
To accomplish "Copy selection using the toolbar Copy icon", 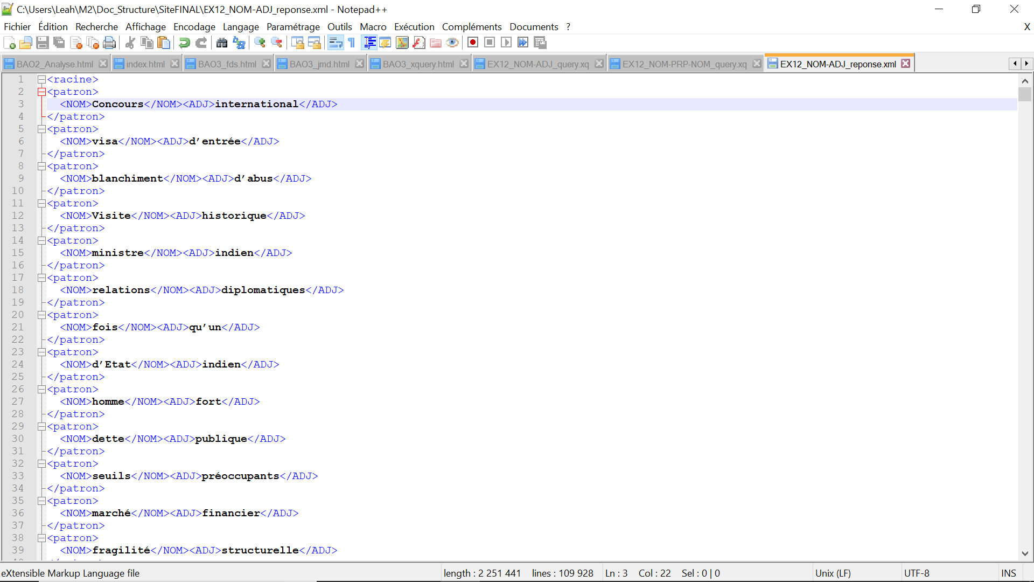I will [x=146, y=43].
